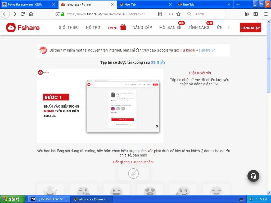Click the 1:55 AM taskbar clock
Image resolution: width=271 pixels, height=203 pixels.
(x=261, y=199)
